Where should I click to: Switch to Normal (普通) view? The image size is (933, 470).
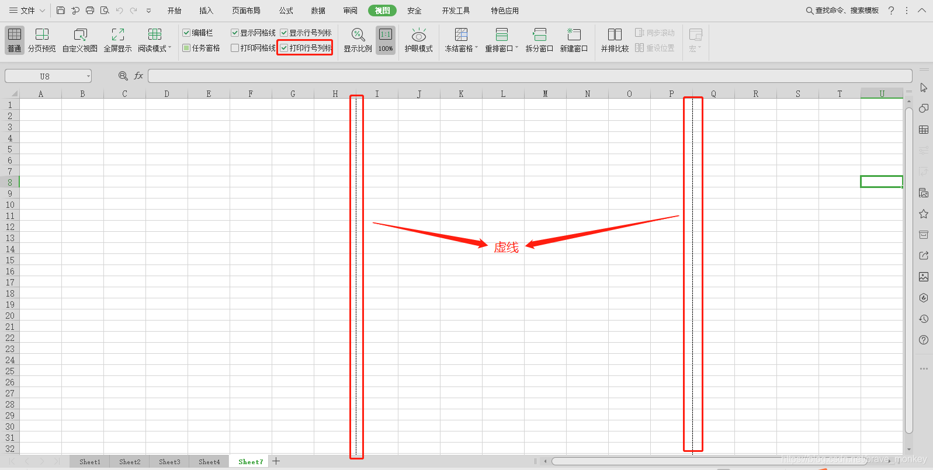point(15,40)
